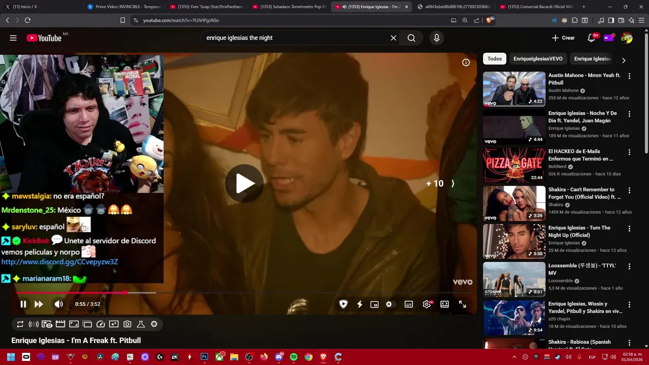
Task: Open browser extensions puzzle icon
Action: pyautogui.click(x=574, y=20)
